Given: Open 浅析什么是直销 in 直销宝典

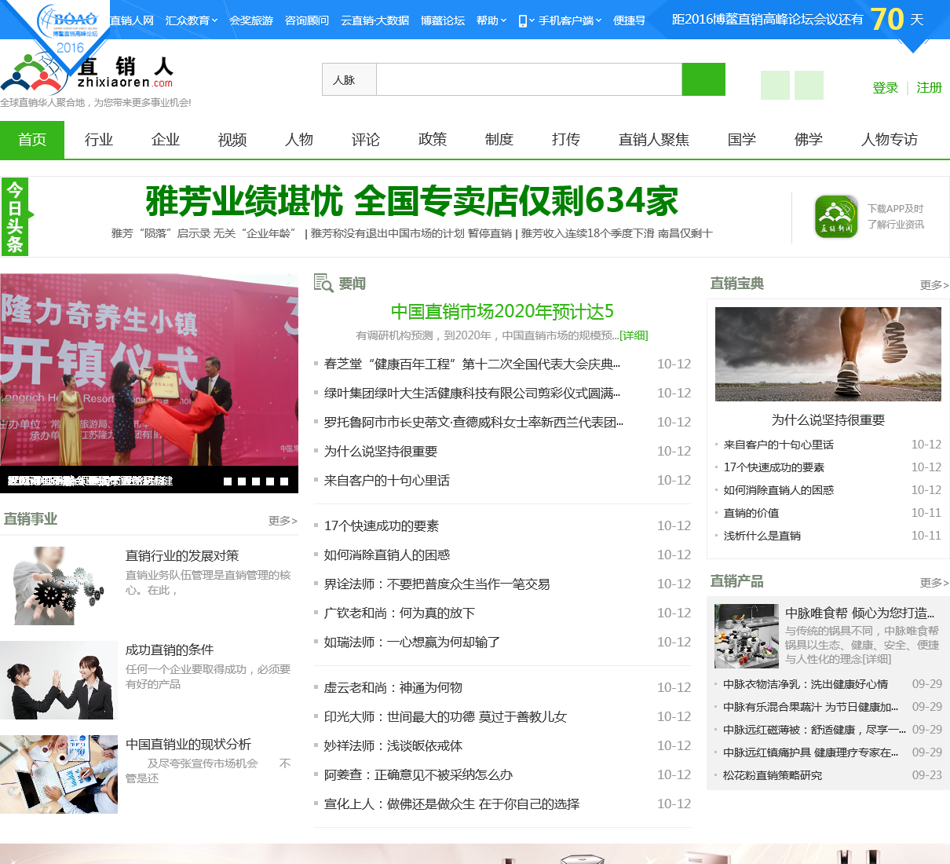Looking at the screenshot, I should click(762, 536).
